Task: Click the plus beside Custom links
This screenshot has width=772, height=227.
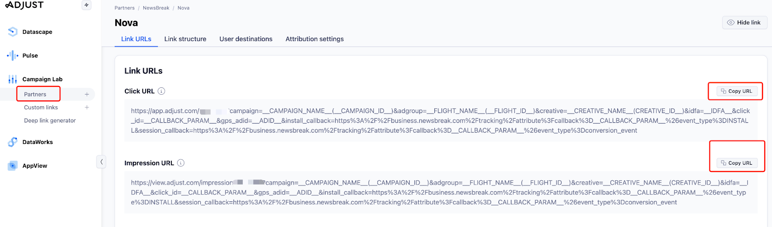Action: point(87,108)
